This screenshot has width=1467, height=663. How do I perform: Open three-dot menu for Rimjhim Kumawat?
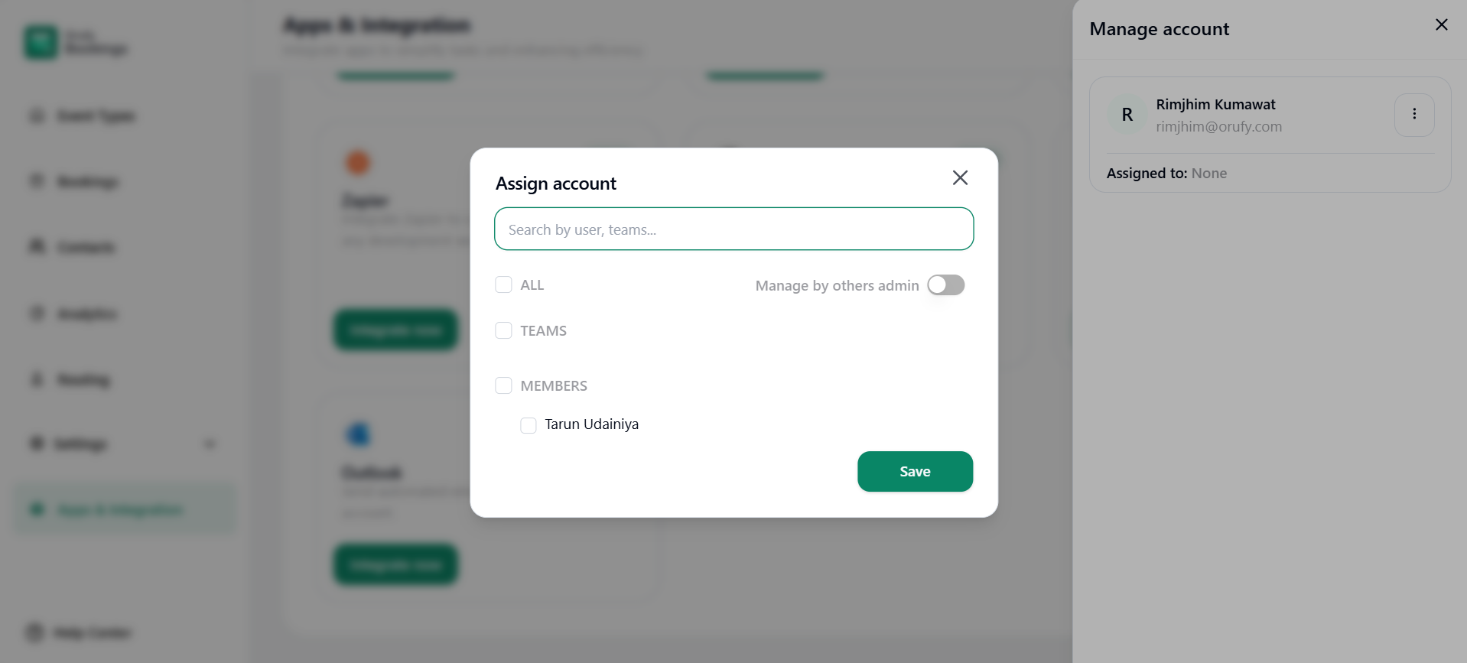1413,115
